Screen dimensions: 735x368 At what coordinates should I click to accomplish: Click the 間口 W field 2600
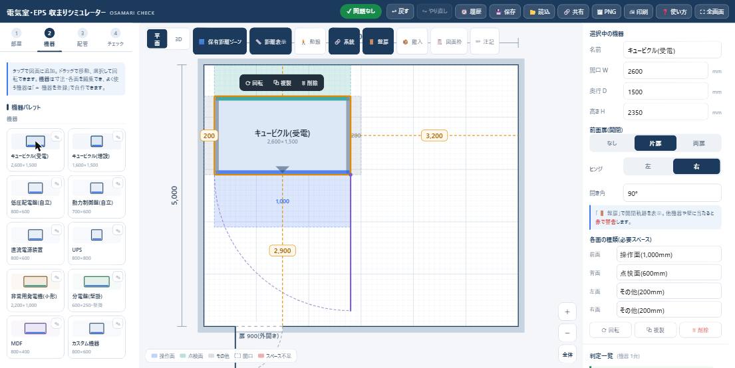[666, 70]
